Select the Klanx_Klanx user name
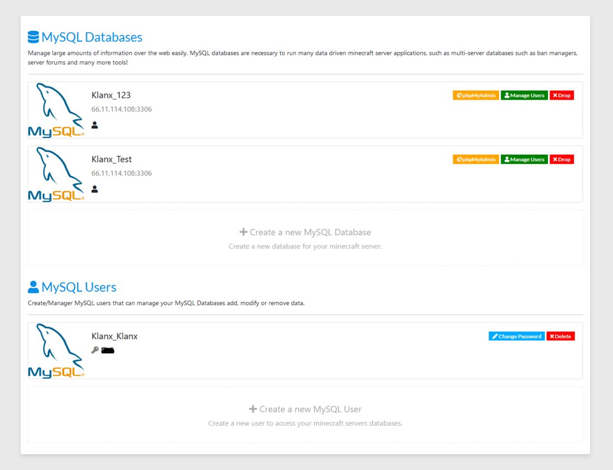This screenshot has width=613, height=470. (x=114, y=336)
